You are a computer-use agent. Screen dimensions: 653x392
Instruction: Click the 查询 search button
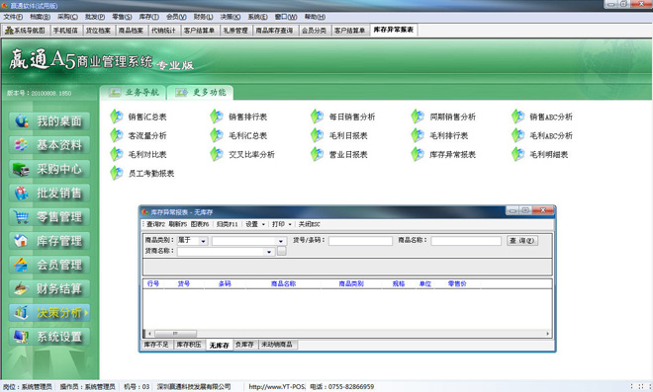coord(522,240)
